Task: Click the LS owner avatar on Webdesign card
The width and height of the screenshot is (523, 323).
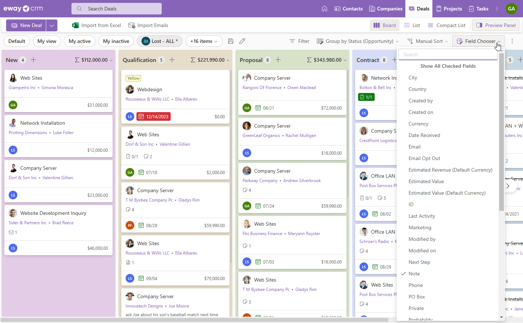Action: [x=130, y=116]
